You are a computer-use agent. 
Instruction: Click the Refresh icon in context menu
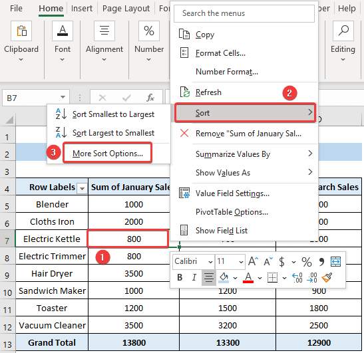point(185,92)
